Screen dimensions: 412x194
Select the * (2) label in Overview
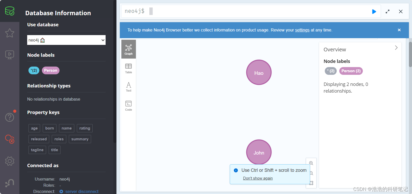coord(331,71)
